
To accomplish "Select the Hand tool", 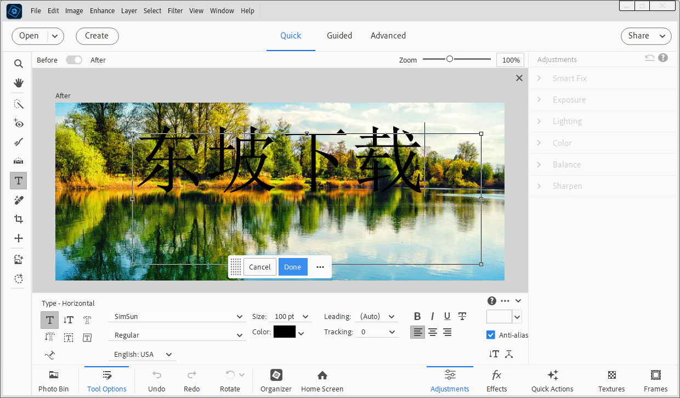I will pyautogui.click(x=18, y=83).
